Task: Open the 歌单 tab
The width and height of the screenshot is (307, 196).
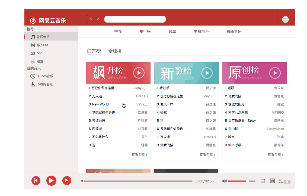Action: point(172,32)
